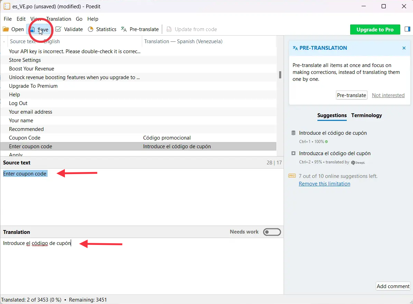Click the string list vertical scrollbar thumb
The height and width of the screenshot is (304, 413).
click(x=280, y=75)
